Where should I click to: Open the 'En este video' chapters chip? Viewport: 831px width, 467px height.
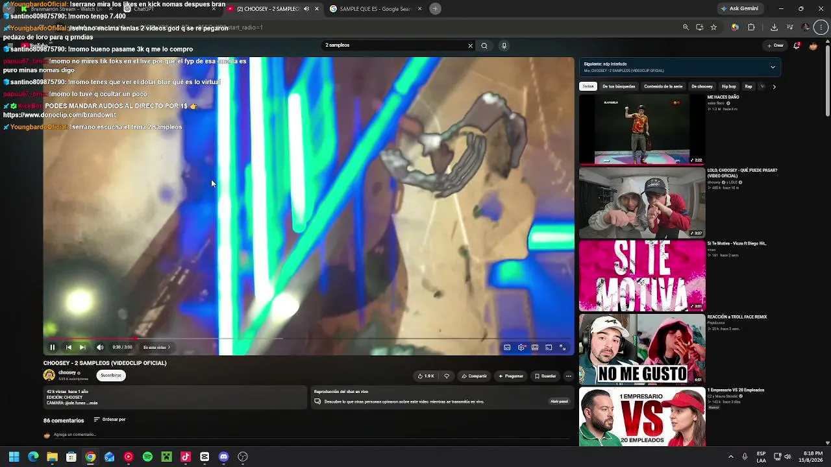click(156, 347)
